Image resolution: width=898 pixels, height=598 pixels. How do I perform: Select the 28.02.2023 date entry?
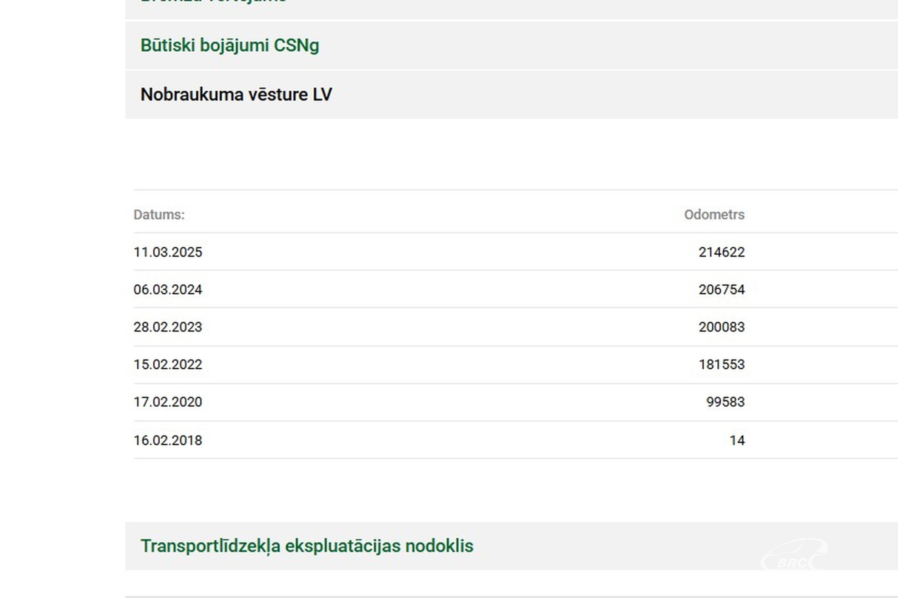click(x=168, y=327)
